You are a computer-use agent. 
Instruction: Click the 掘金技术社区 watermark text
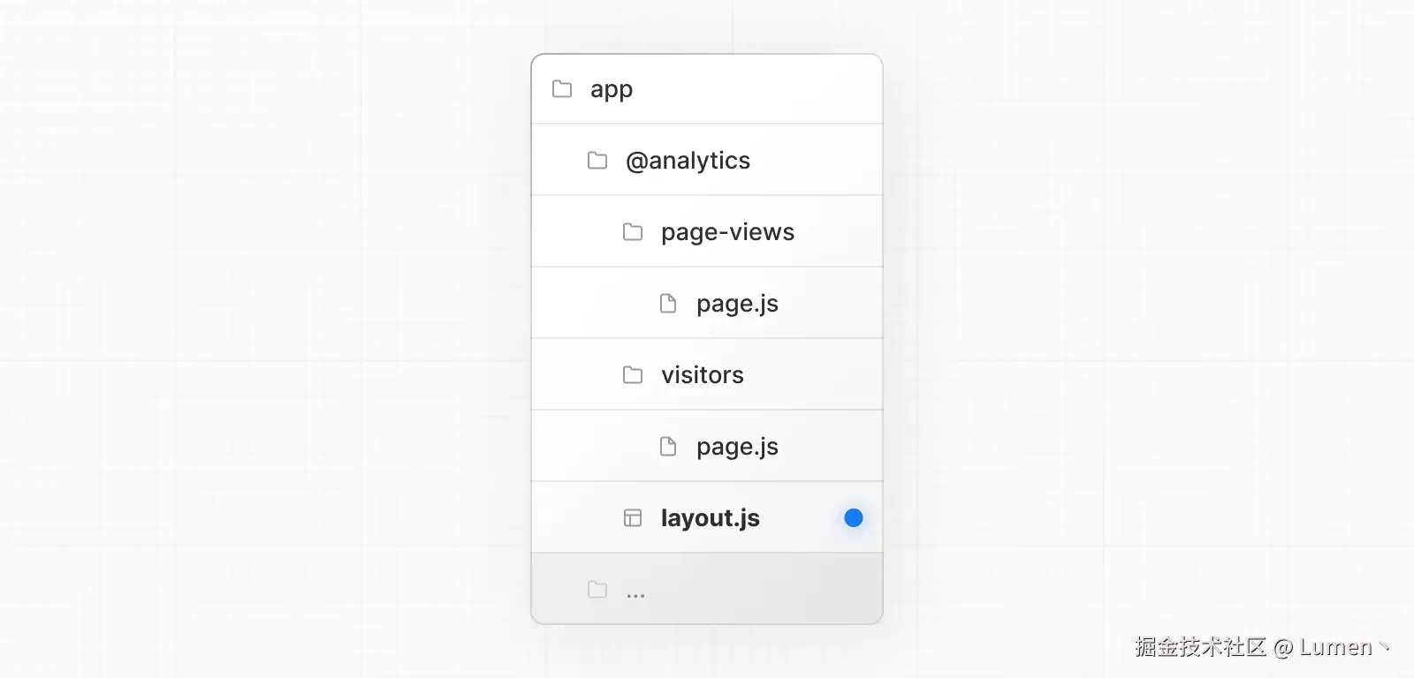(x=1200, y=647)
